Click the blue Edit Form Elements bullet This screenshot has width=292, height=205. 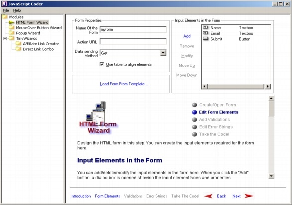click(195, 112)
